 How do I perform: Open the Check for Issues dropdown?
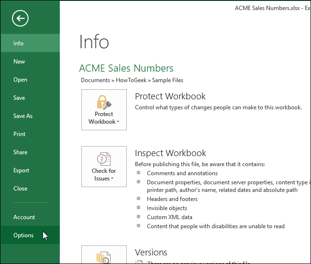point(104,167)
